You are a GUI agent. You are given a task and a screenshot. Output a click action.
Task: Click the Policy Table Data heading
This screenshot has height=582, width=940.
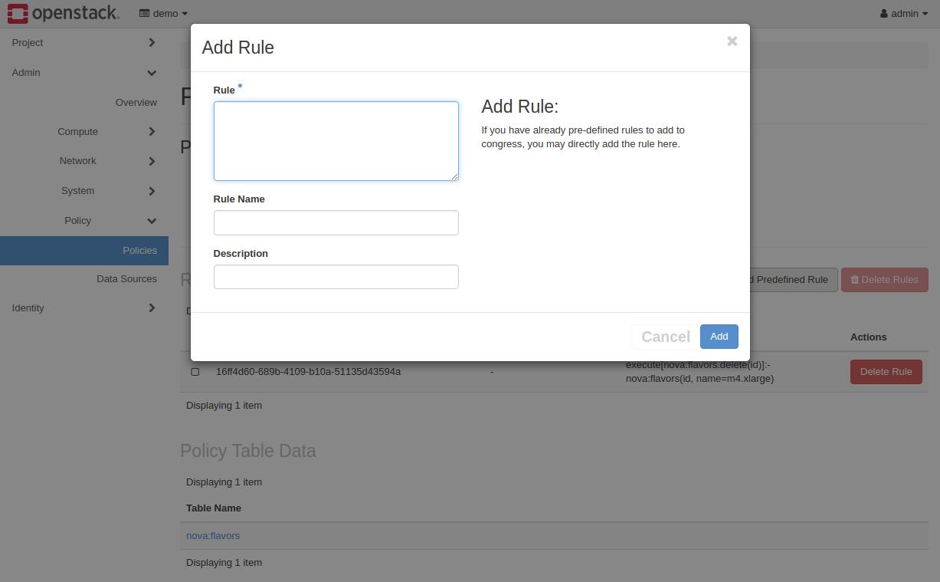(x=248, y=451)
